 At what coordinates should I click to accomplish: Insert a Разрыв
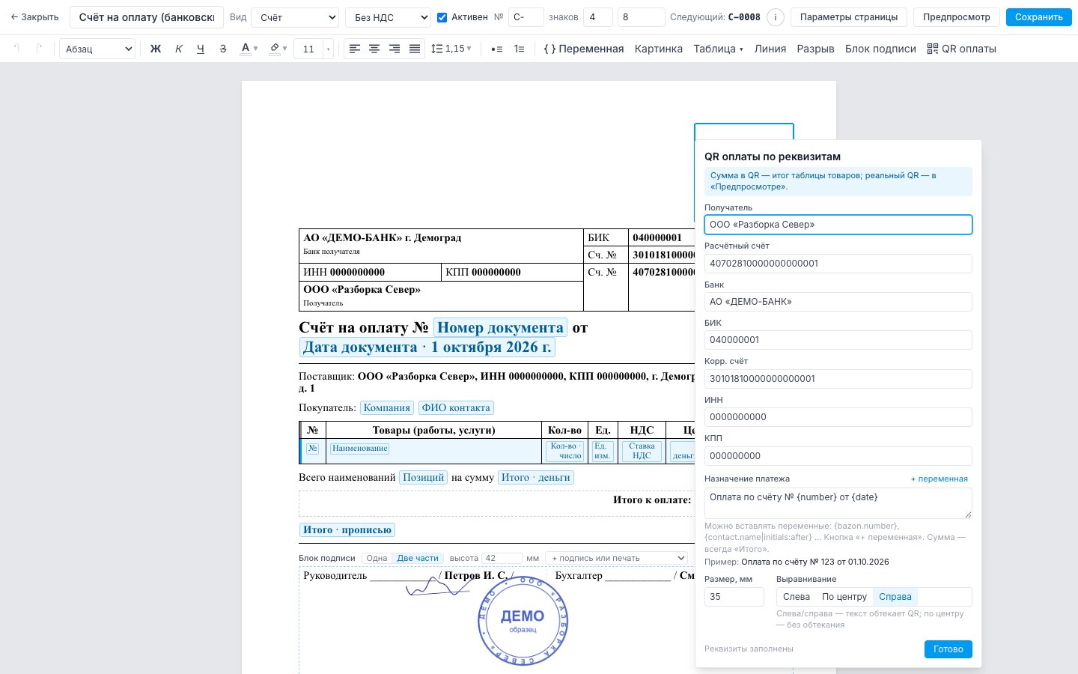815,49
